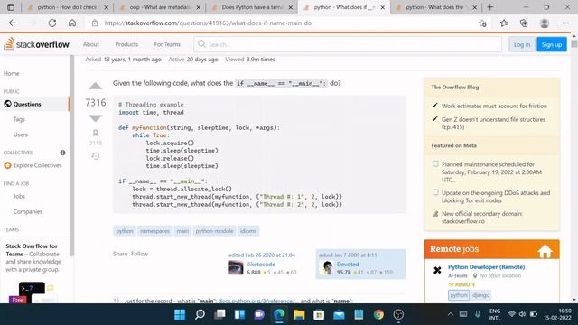578x325 pixels.
Task: Click the Stack Overflow logo
Action: (x=36, y=44)
